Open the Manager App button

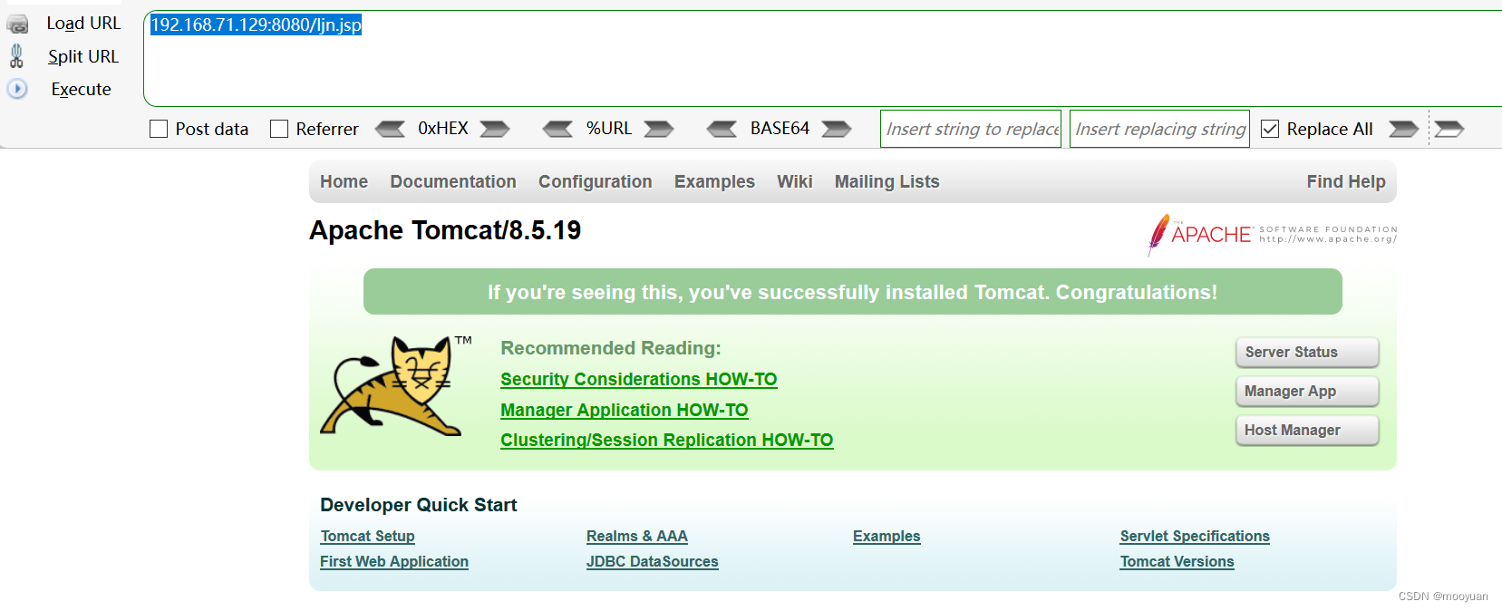pos(1306,391)
